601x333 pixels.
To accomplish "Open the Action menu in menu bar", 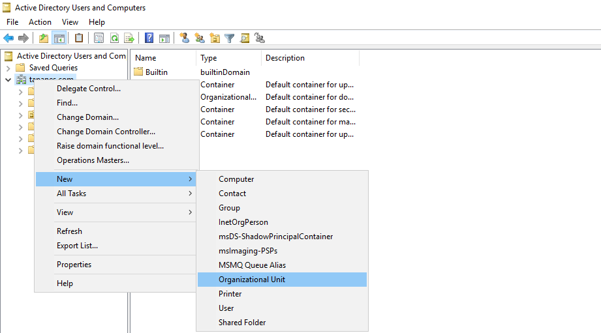I will 40,22.
